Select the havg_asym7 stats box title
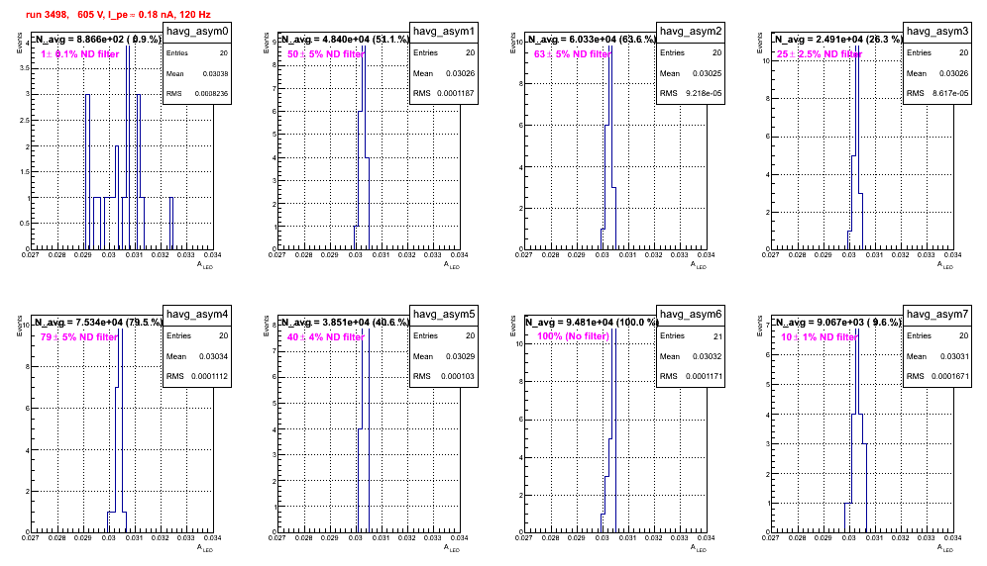Viewport: 987px width, 566px height. tap(937, 314)
